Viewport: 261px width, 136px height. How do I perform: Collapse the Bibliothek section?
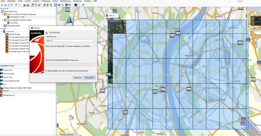point(0,9)
